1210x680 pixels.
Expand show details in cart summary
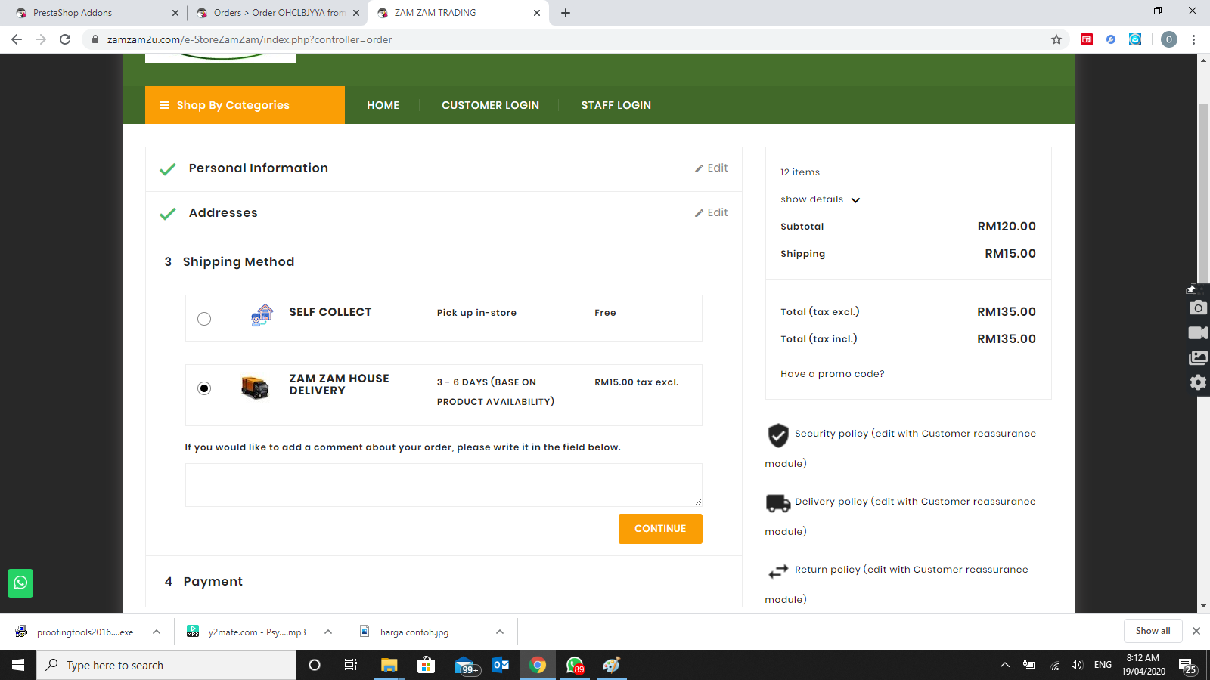821,199
